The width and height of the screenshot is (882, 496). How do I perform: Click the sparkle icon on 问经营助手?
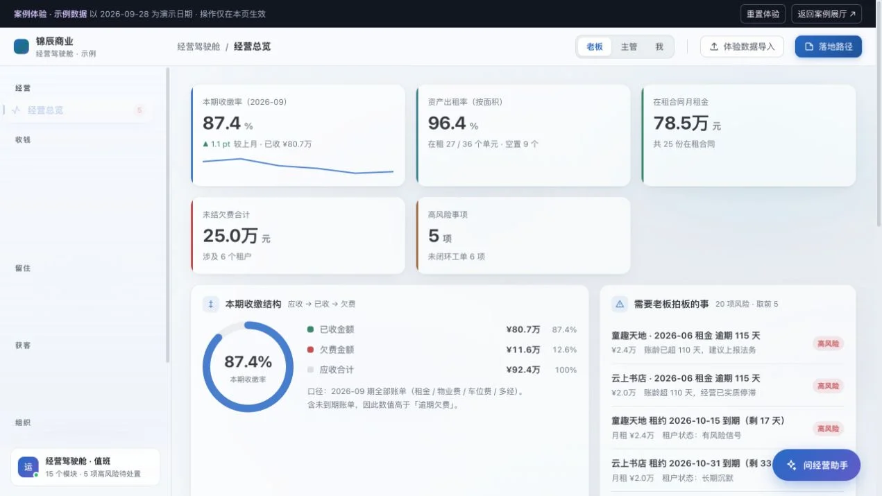792,465
